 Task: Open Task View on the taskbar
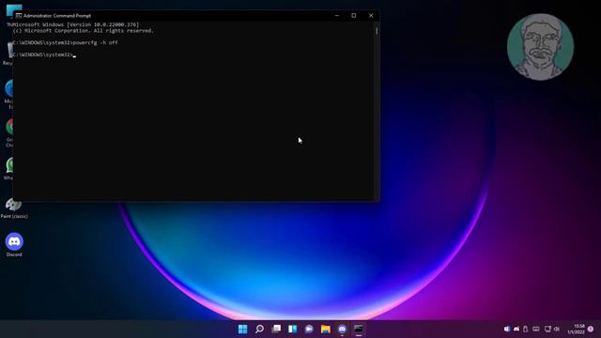point(276,329)
